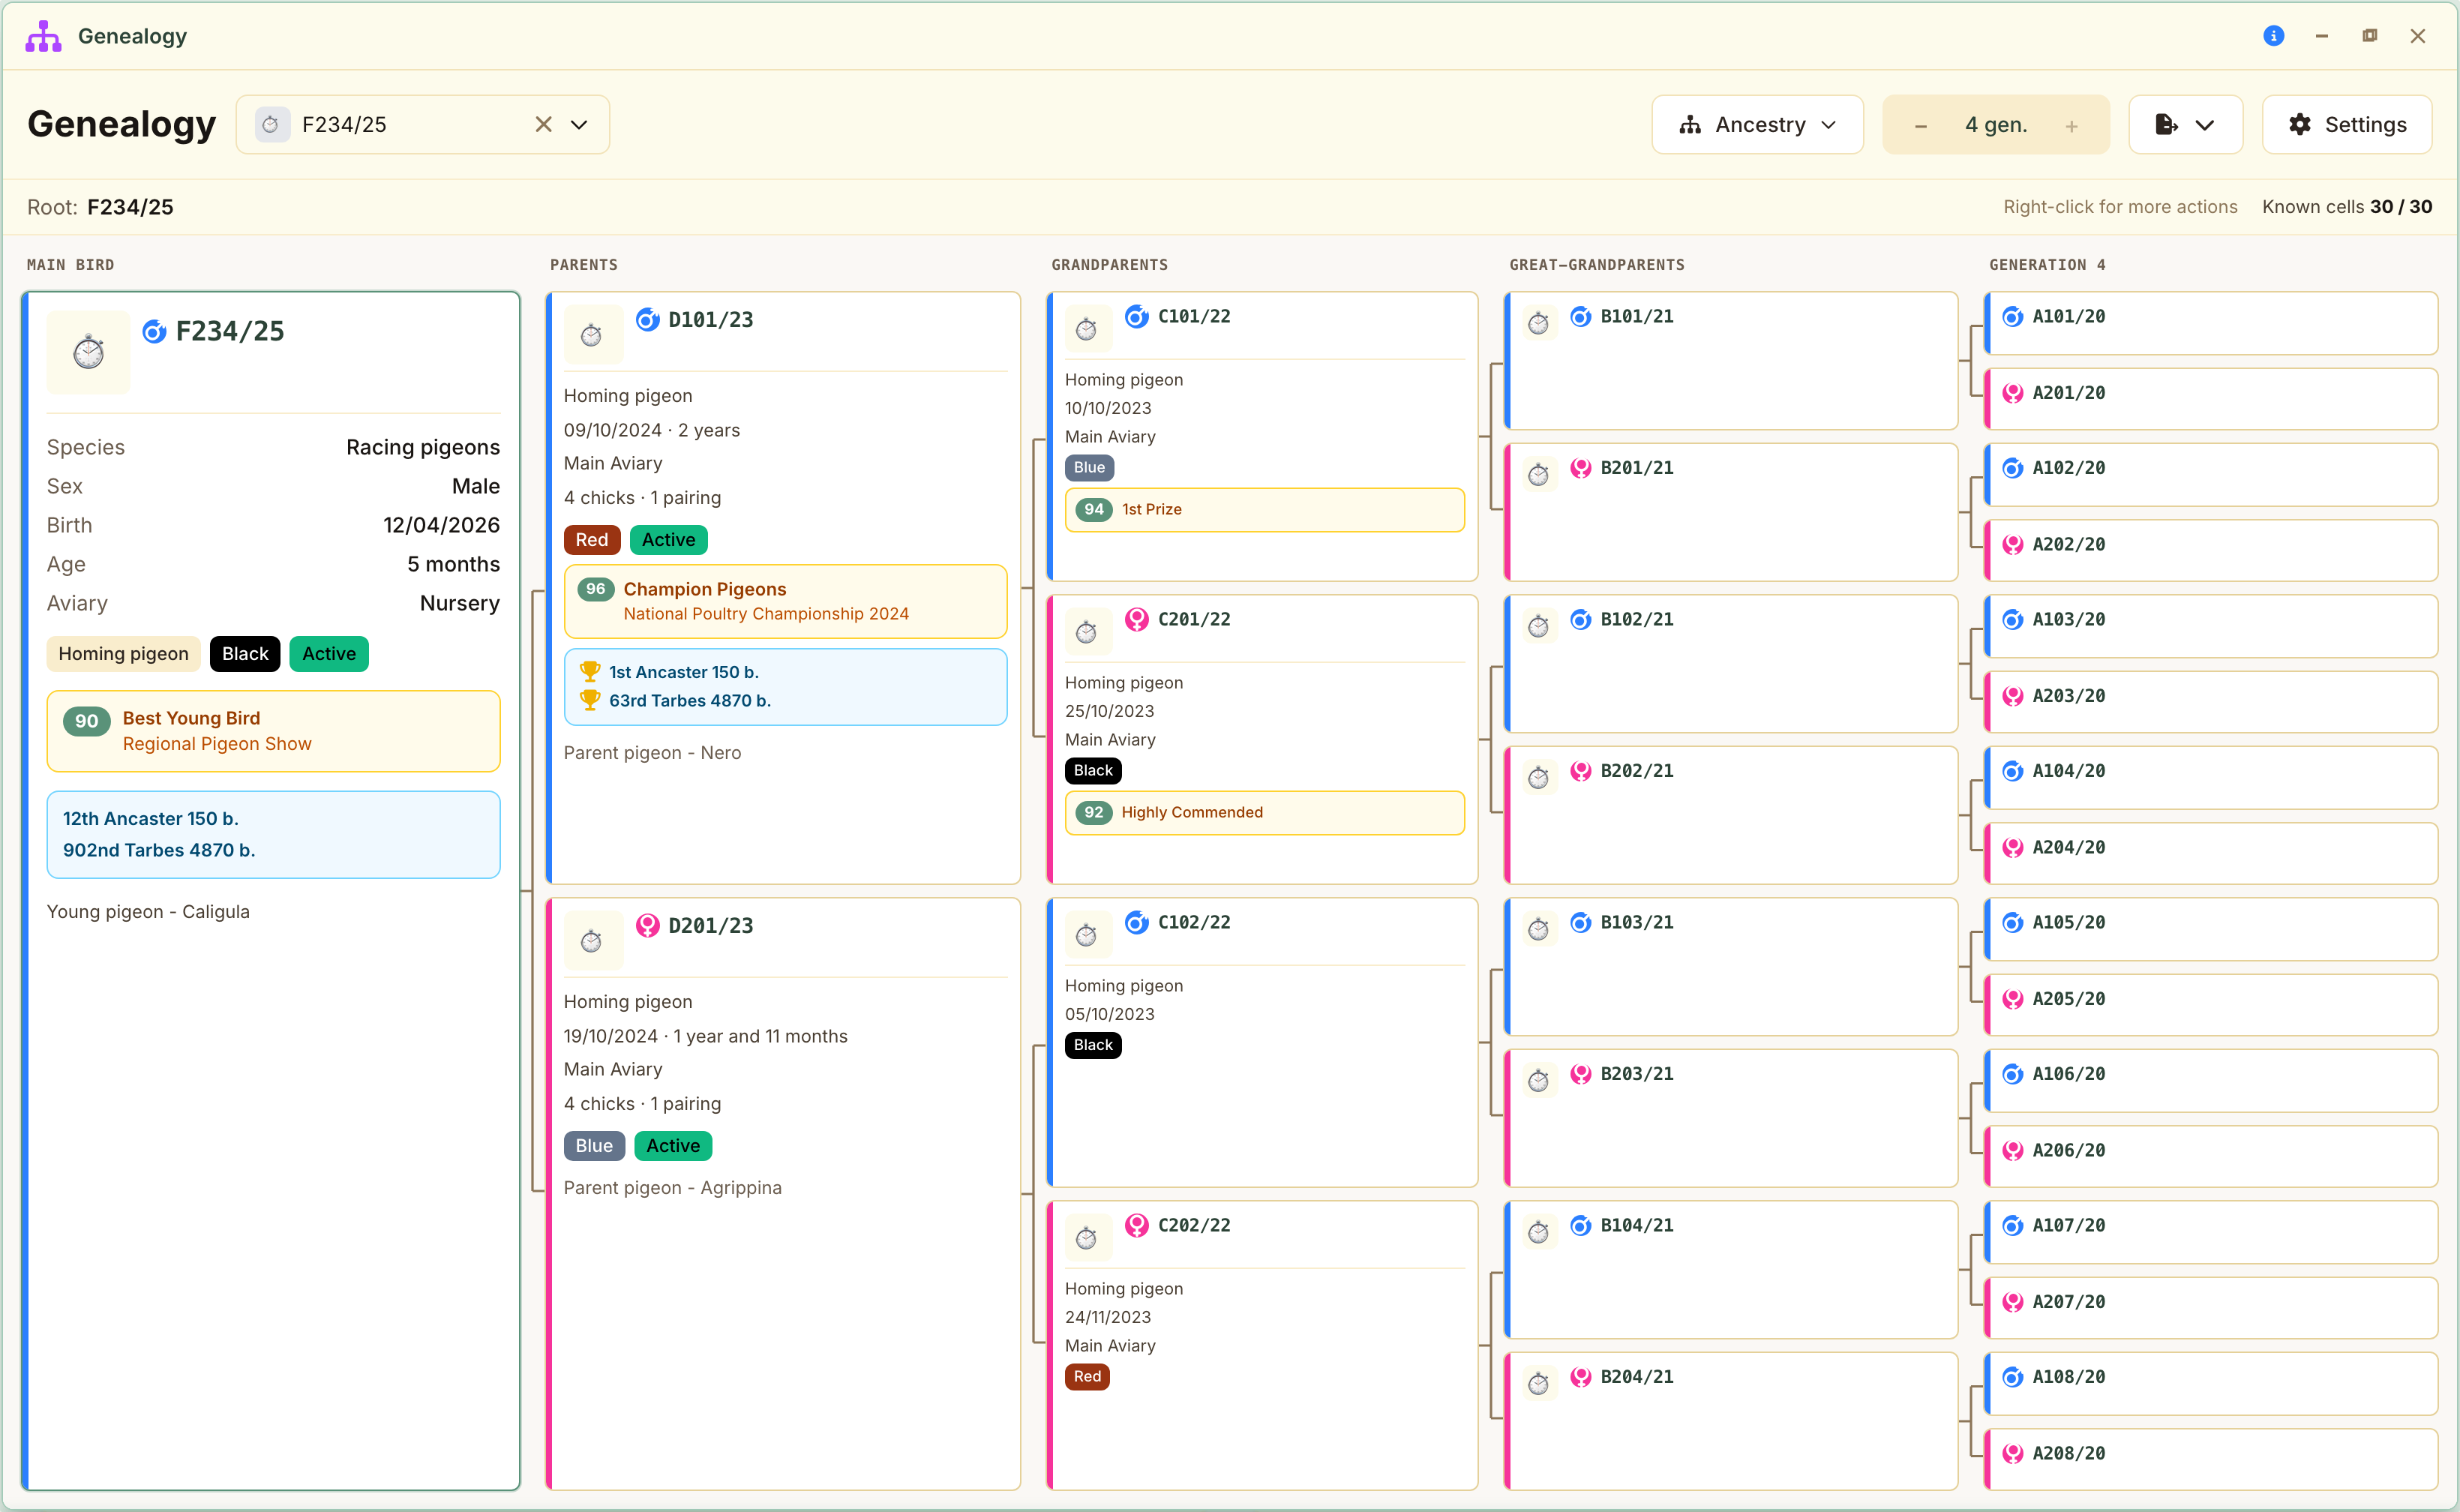Click the female icon on D201/23 card

point(647,925)
